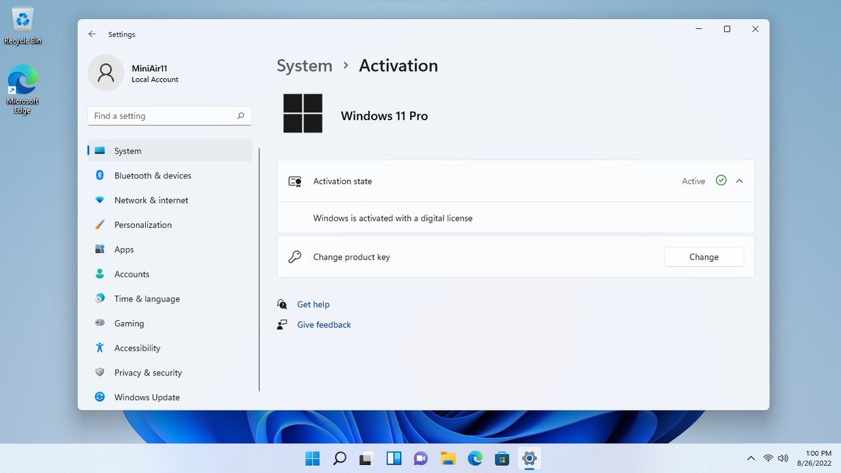Open Time & language settings
Image resolution: width=841 pixels, height=473 pixels.
coord(170,299)
